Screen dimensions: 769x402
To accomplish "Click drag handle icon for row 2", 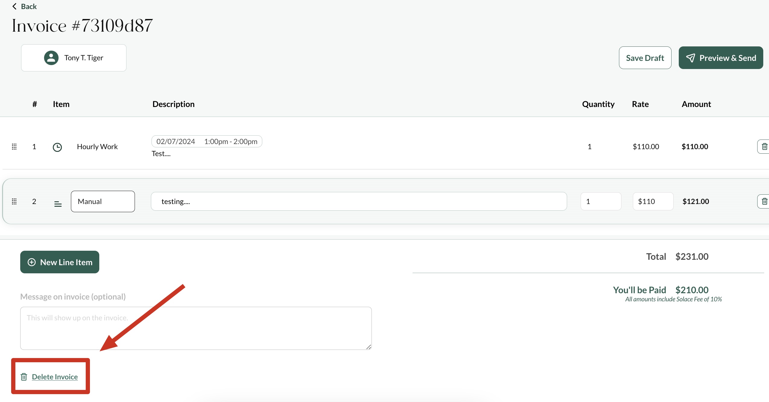I will tap(14, 201).
